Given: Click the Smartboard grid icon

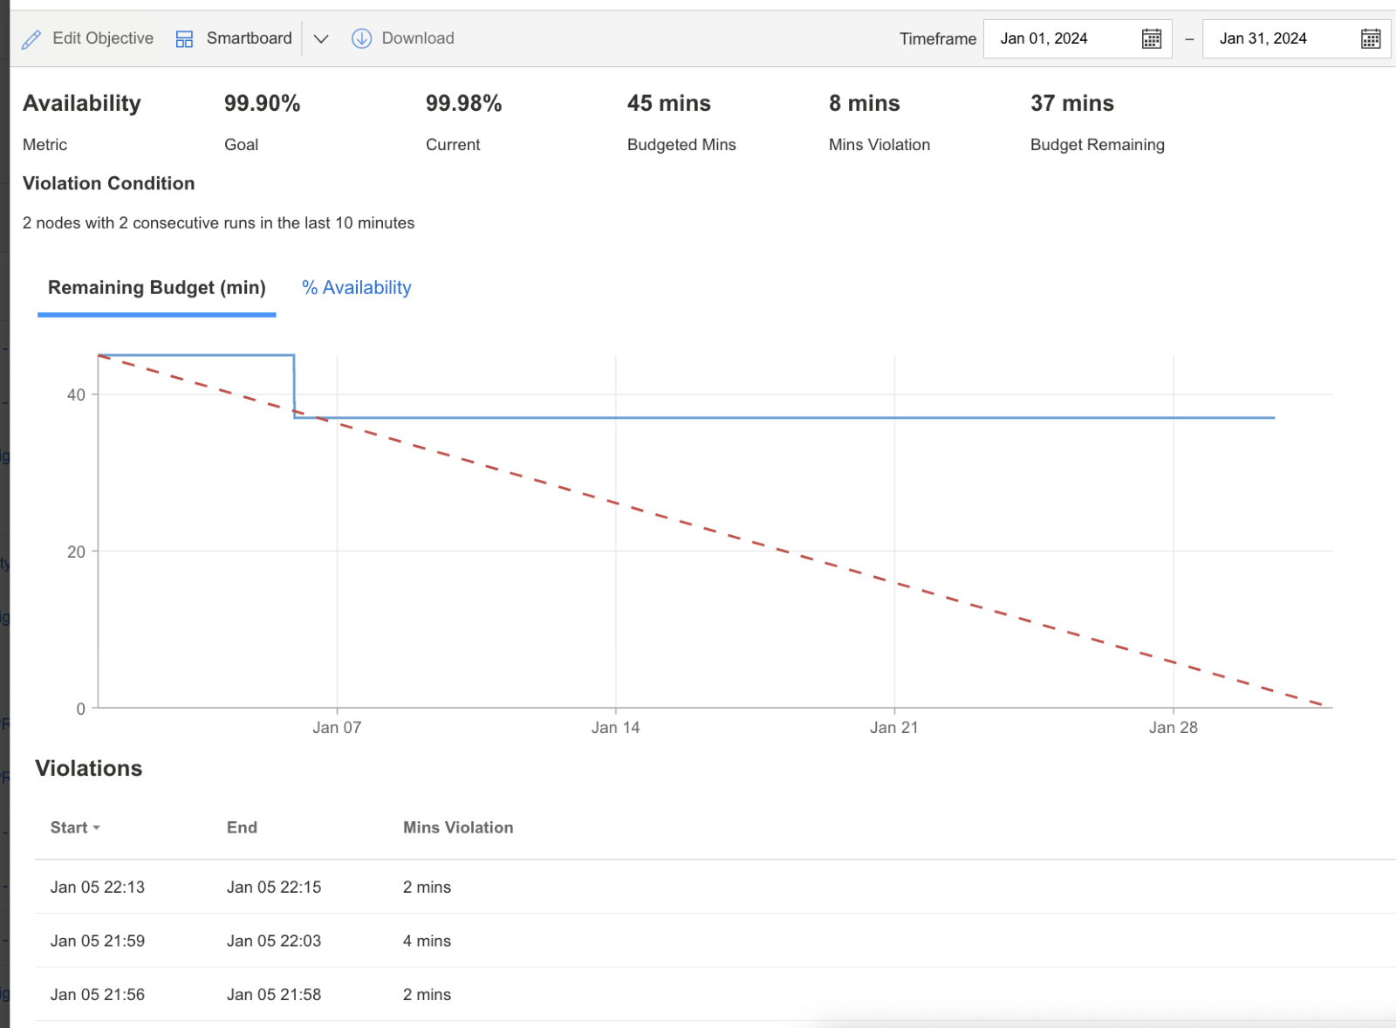Looking at the screenshot, I should tap(183, 38).
